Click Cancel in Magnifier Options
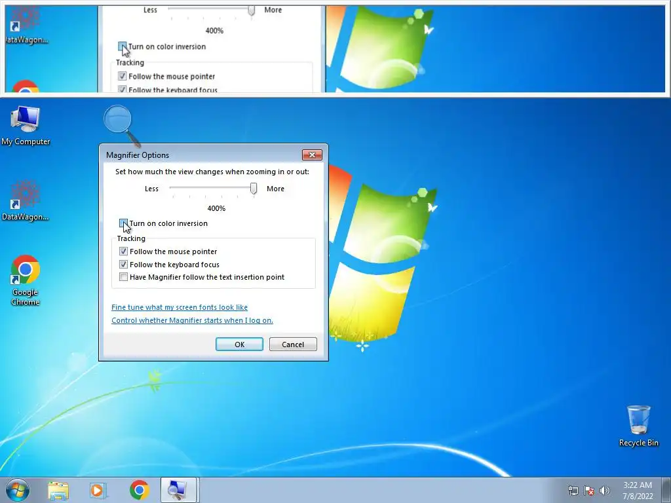This screenshot has height=503, width=671. (293, 345)
